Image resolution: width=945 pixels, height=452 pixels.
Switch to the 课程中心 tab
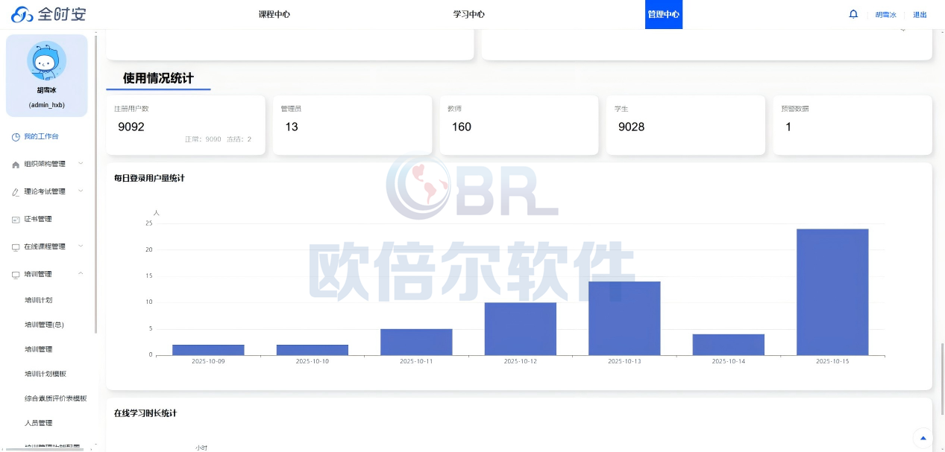click(274, 14)
